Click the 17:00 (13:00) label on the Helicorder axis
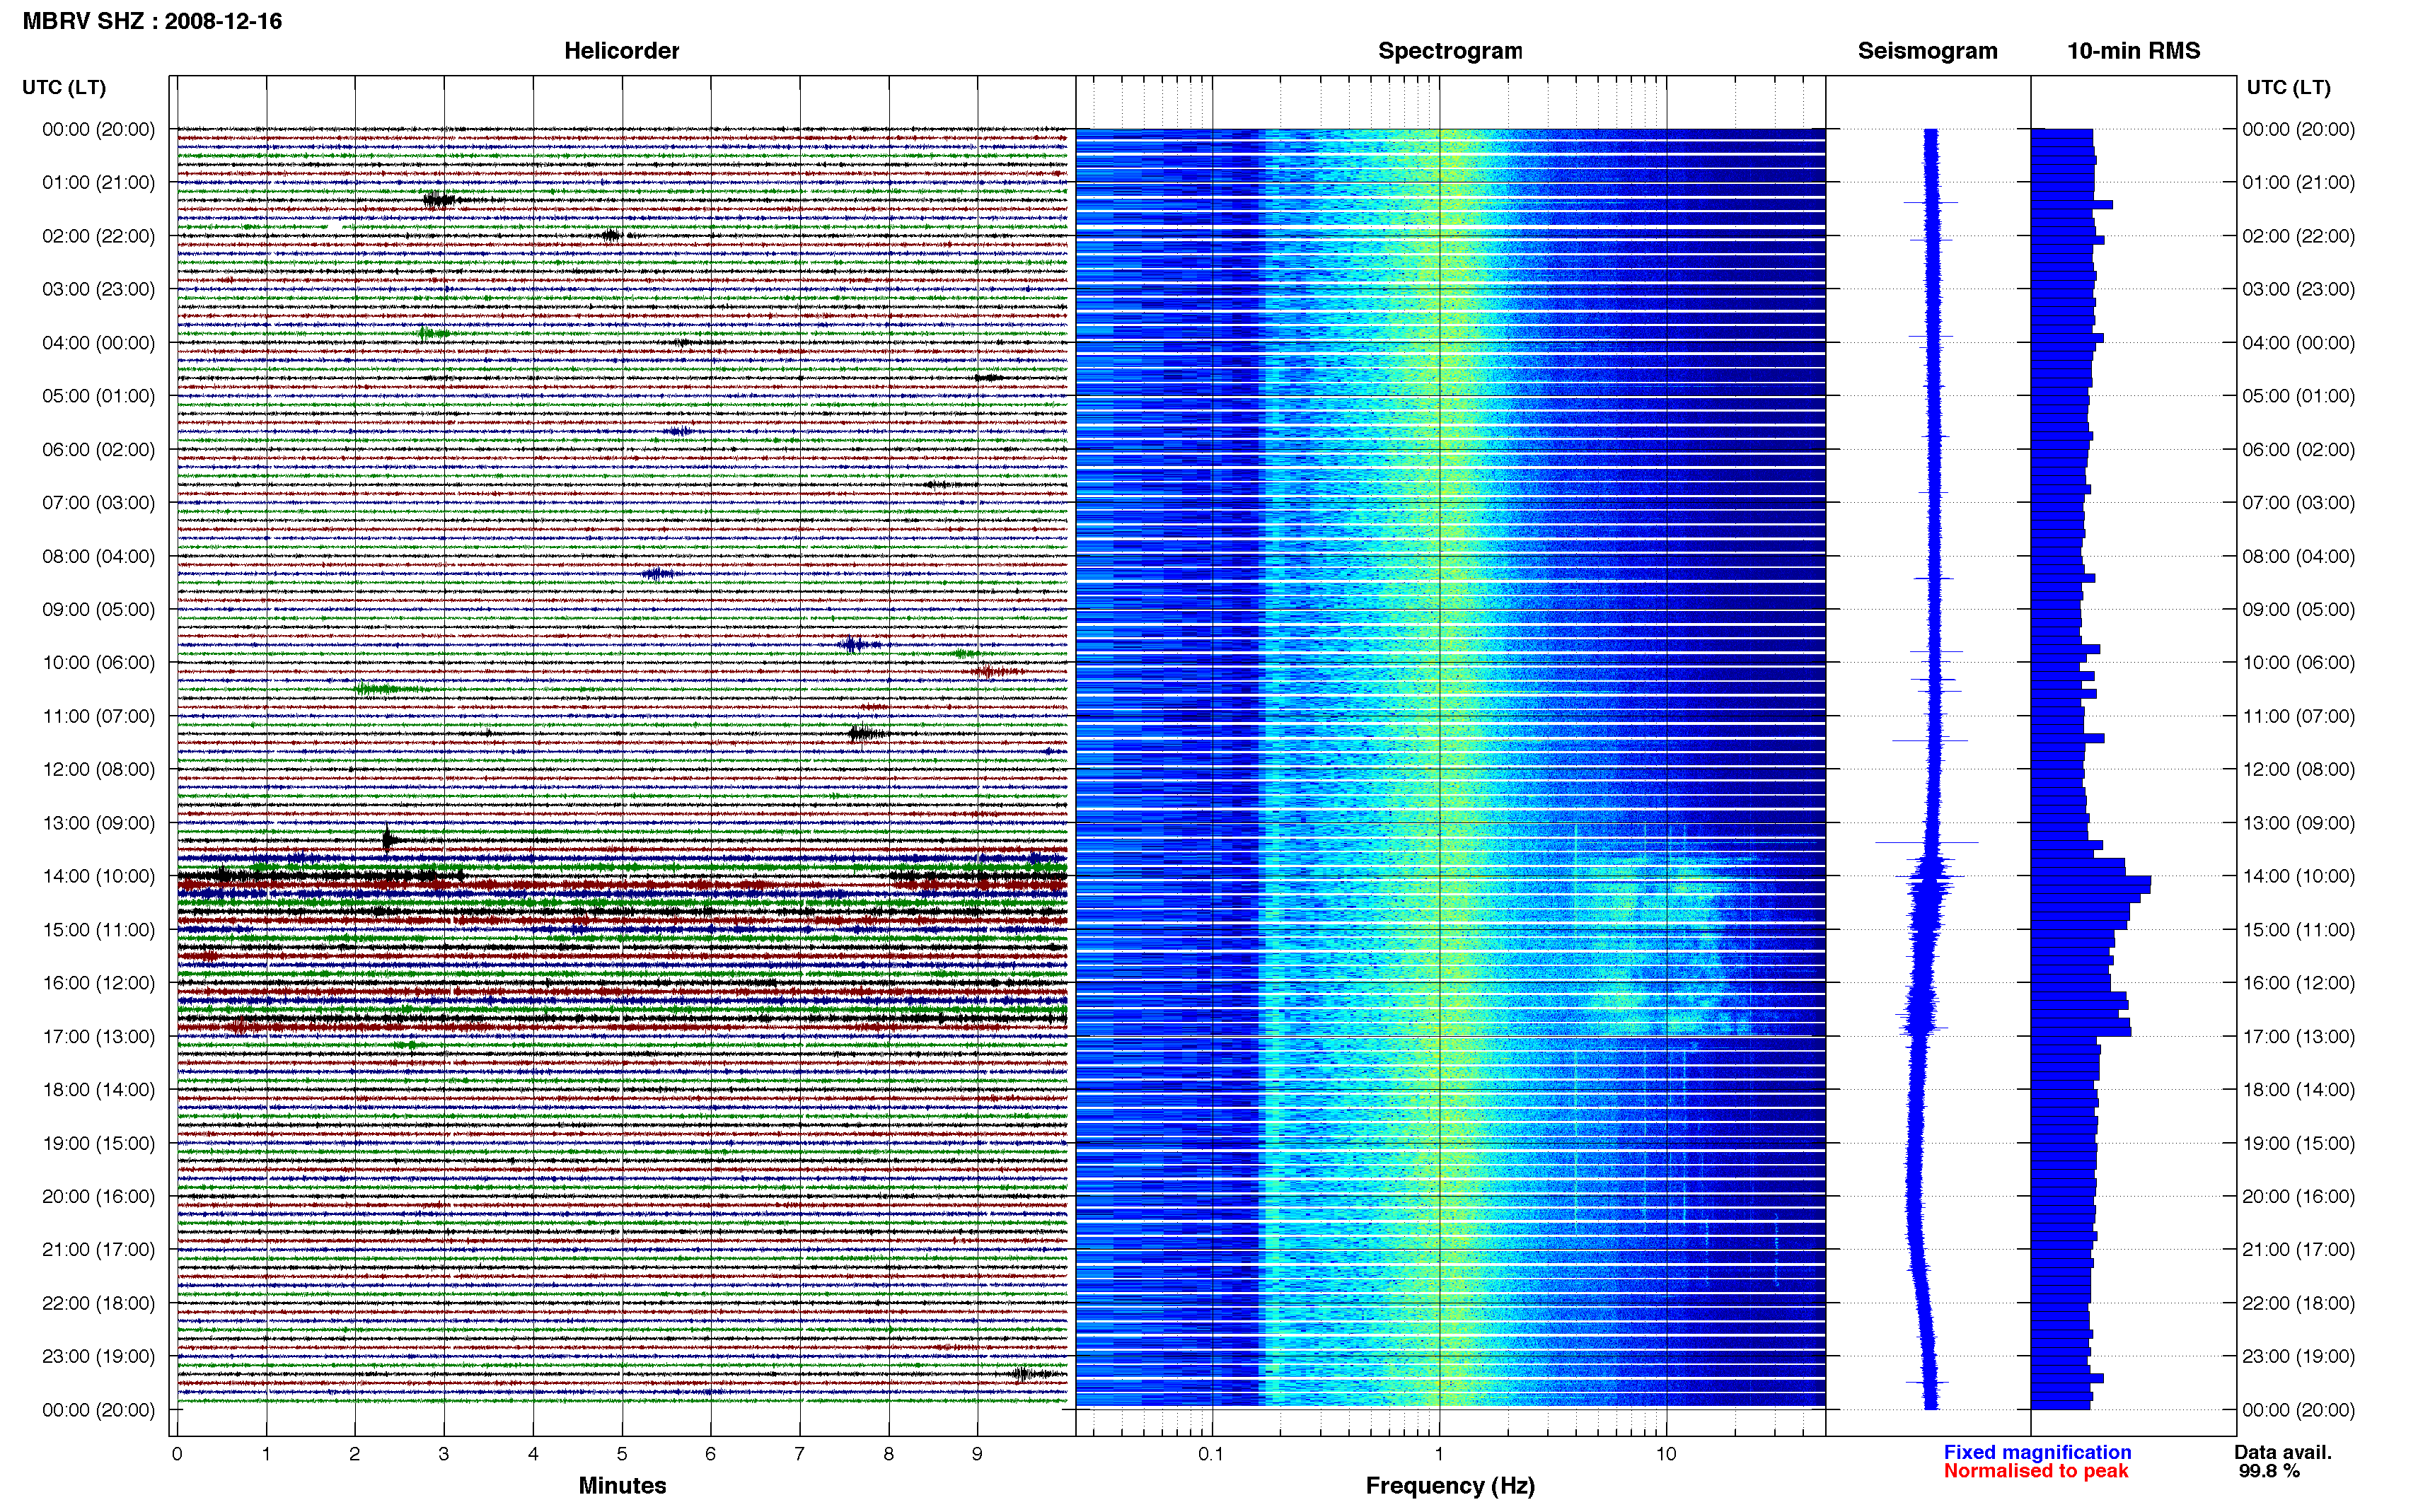The height and width of the screenshot is (1512, 2418). pyautogui.click(x=99, y=1036)
